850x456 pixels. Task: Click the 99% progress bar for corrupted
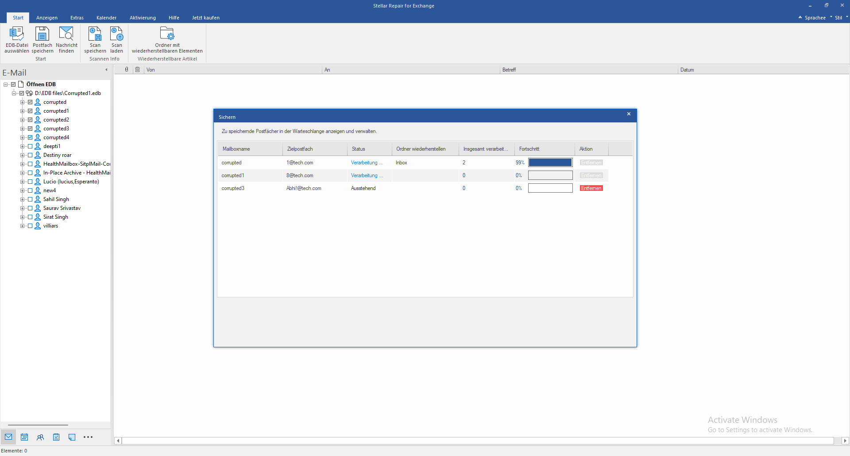[x=550, y=163]
